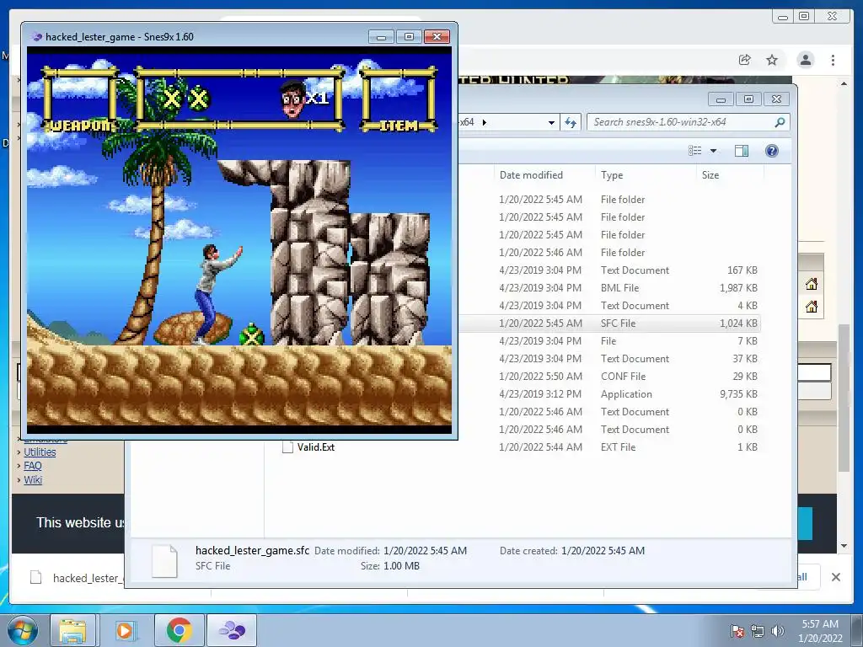Click Chrome bookmark star icon

(x=772, y=60)
